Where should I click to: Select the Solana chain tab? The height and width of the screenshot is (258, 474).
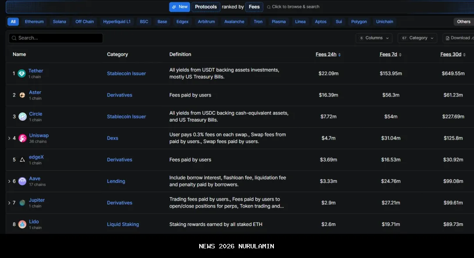click(59, 21)
